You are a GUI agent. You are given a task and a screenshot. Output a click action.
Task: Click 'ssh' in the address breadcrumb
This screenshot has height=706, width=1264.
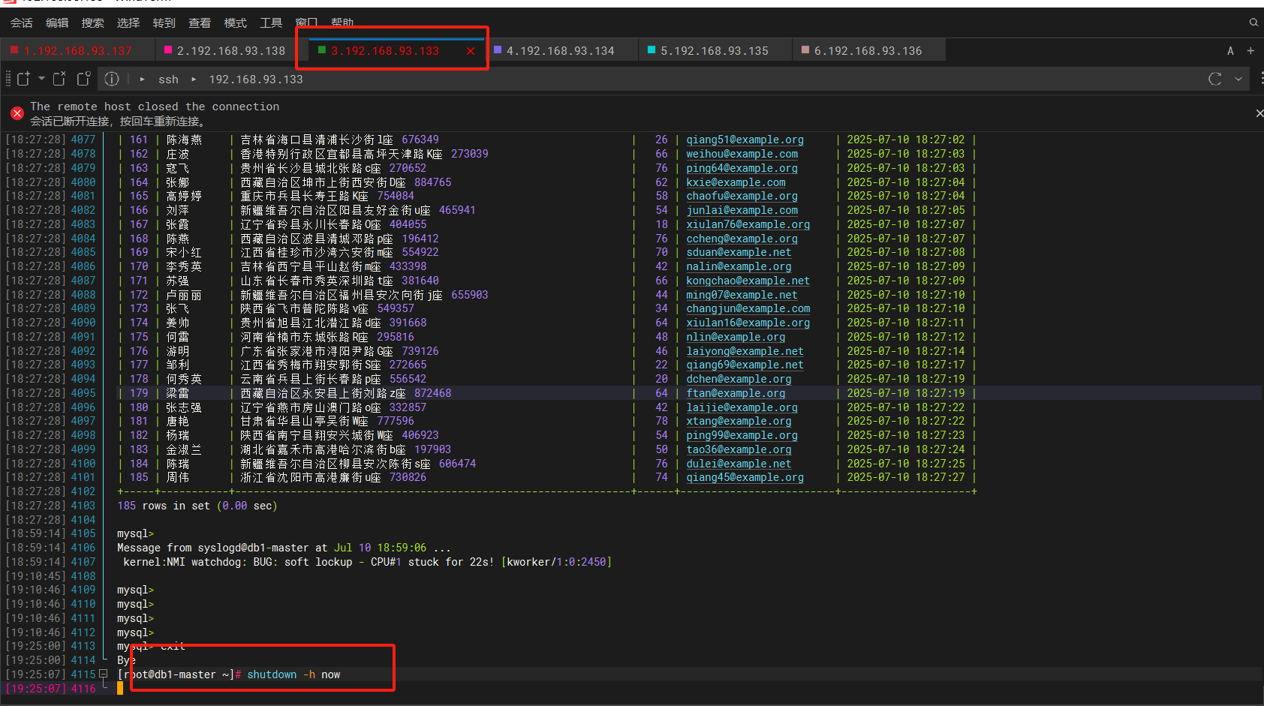[x=168, y=79]
